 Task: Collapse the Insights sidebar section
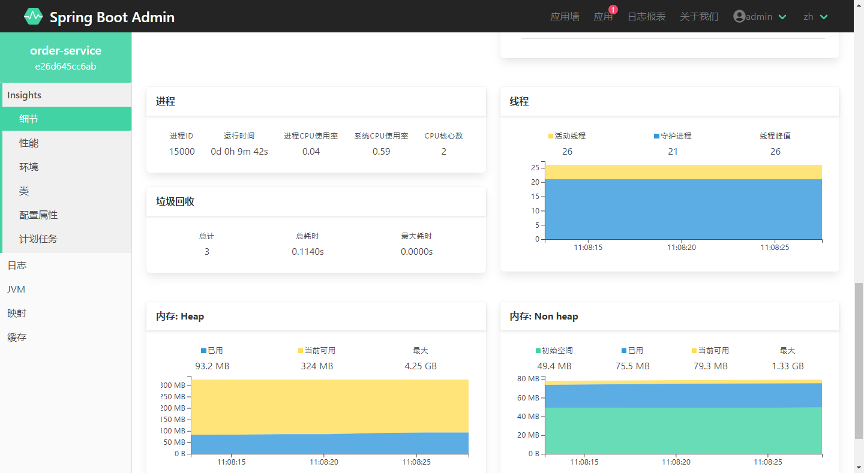[x=65, y=95]
